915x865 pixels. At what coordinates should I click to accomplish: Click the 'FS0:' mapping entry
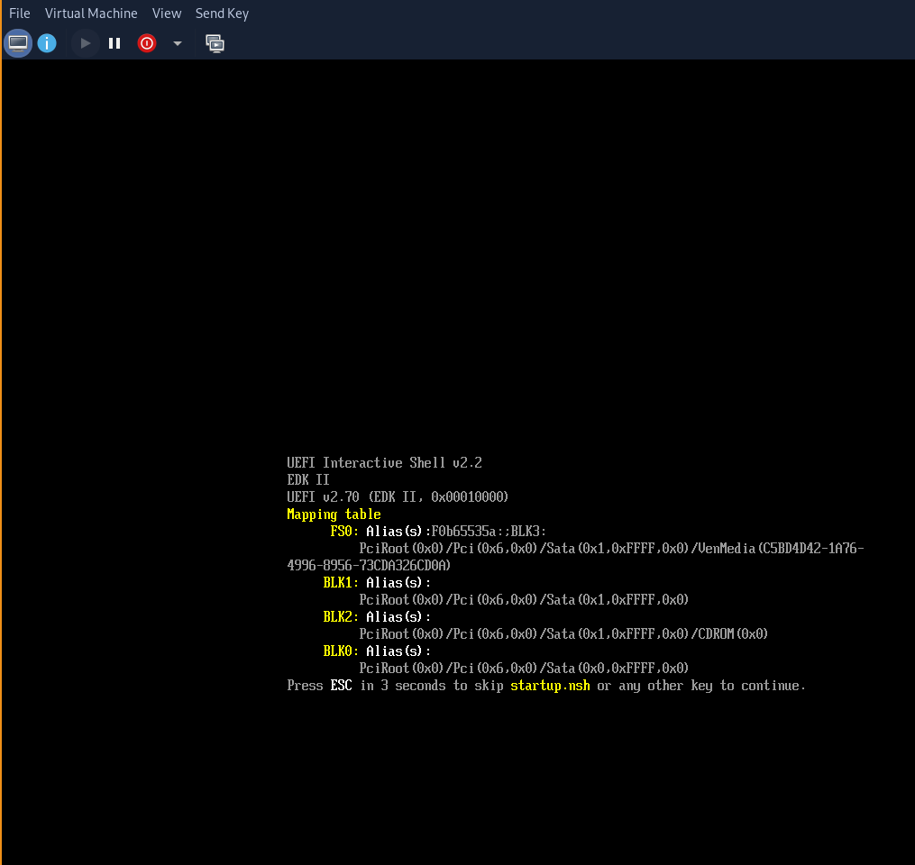click(x=344, y=532)
